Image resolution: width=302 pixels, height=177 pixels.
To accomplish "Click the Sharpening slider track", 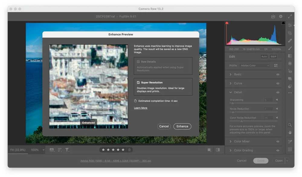I will pyautogui.click(x=253, y=103).
